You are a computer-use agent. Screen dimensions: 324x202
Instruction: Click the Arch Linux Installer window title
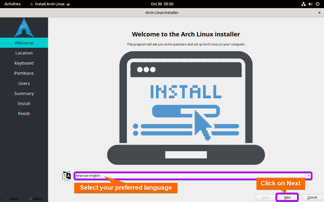click(162, 13)
